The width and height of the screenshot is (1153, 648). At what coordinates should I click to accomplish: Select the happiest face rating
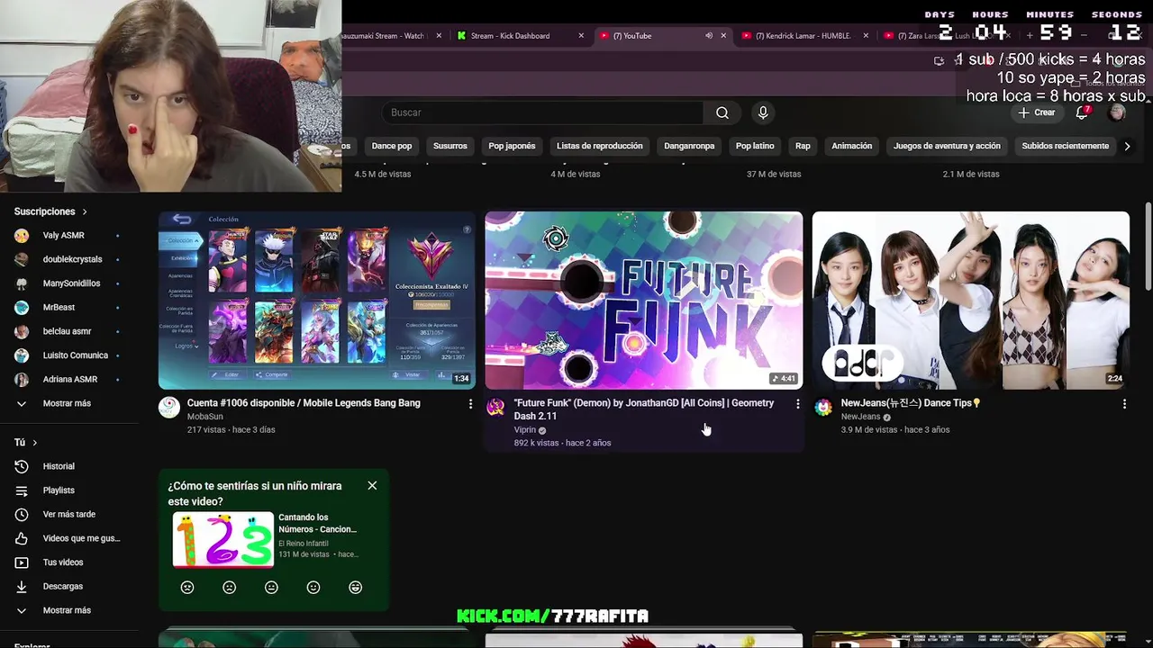tap(355, 588)
